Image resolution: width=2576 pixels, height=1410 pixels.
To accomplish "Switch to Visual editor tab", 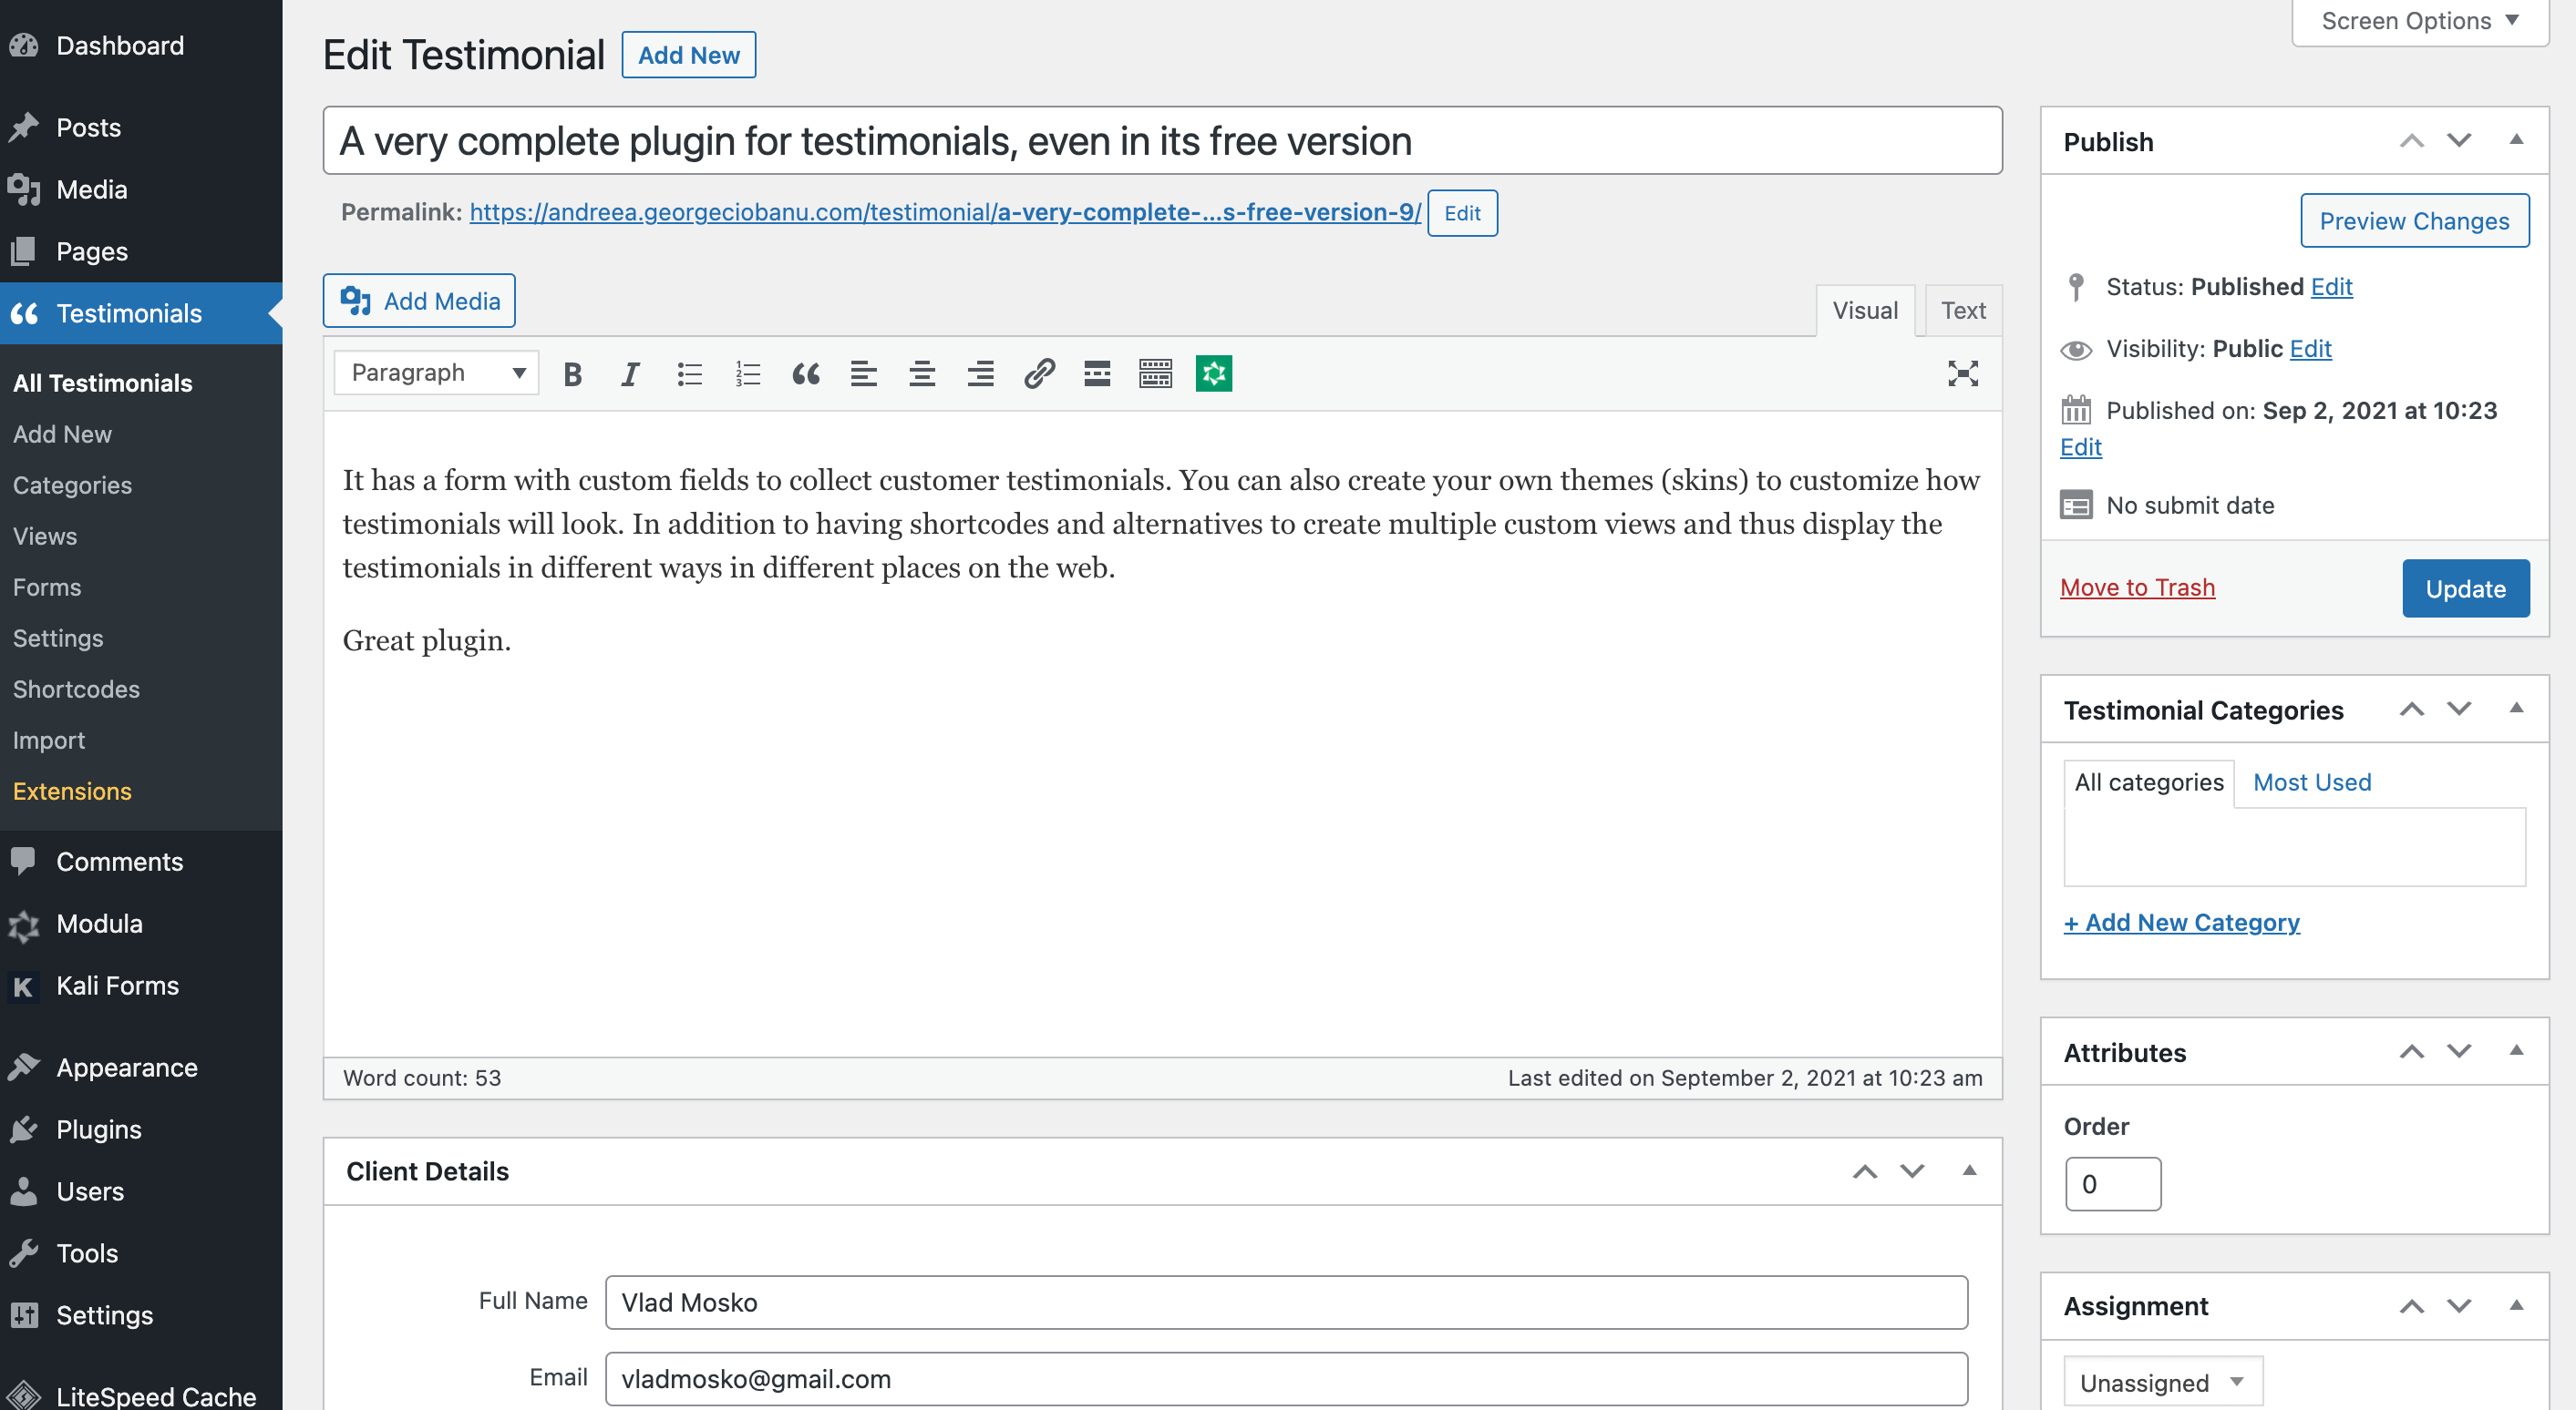I will click(1866, 311).
